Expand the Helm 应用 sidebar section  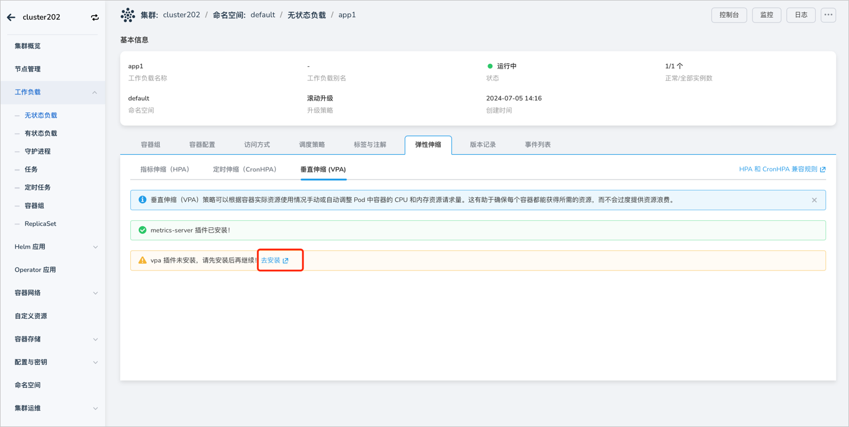(95, 247)
